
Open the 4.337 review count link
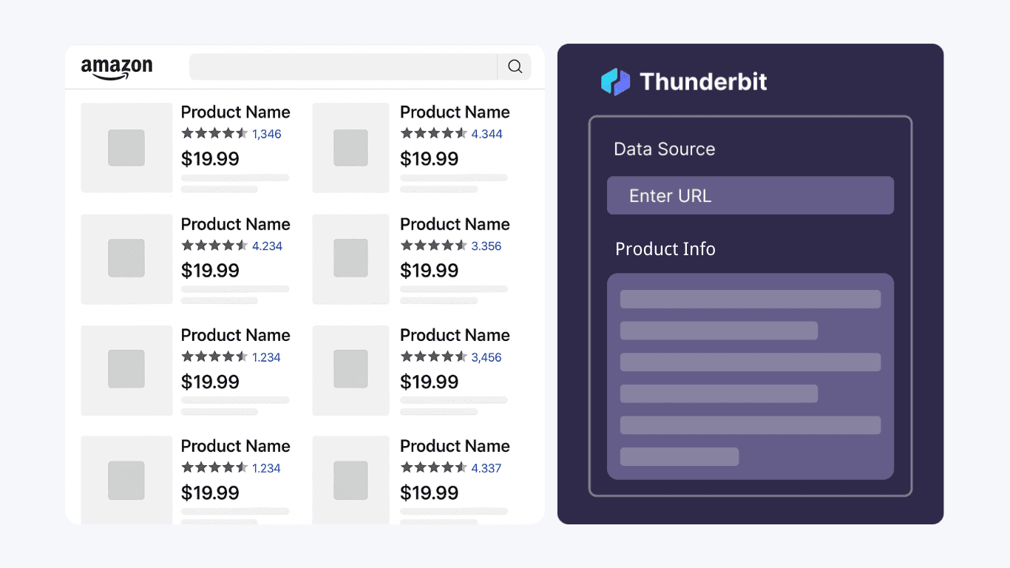(x=487, y=468)
